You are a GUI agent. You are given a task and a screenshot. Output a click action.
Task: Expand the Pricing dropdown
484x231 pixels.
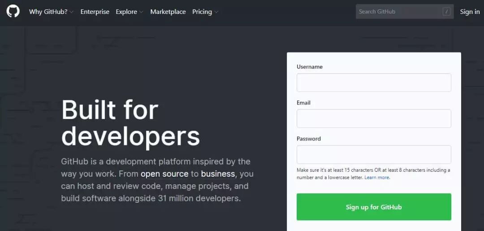tap(205, 12)
